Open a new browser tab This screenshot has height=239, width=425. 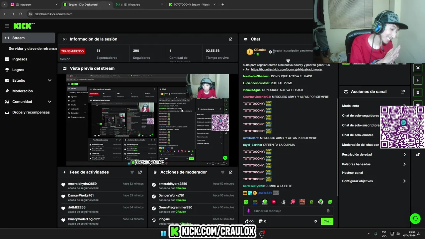222,5
